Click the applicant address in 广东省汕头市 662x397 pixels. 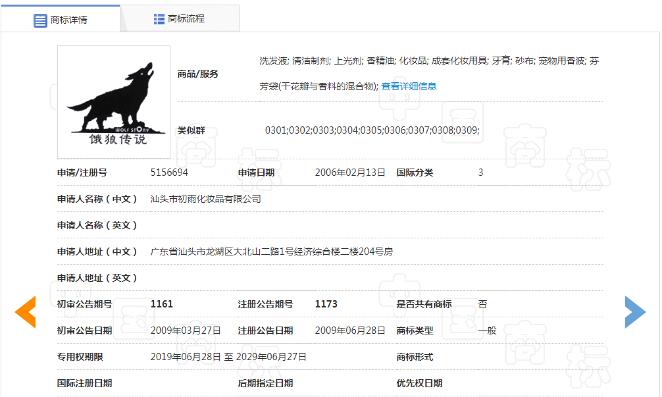(x=271, y=251)
